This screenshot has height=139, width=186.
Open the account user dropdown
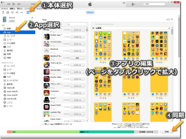coord(134,4)
